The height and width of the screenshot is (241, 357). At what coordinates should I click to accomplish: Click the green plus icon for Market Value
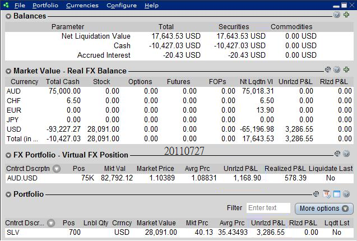pos(346,69)
